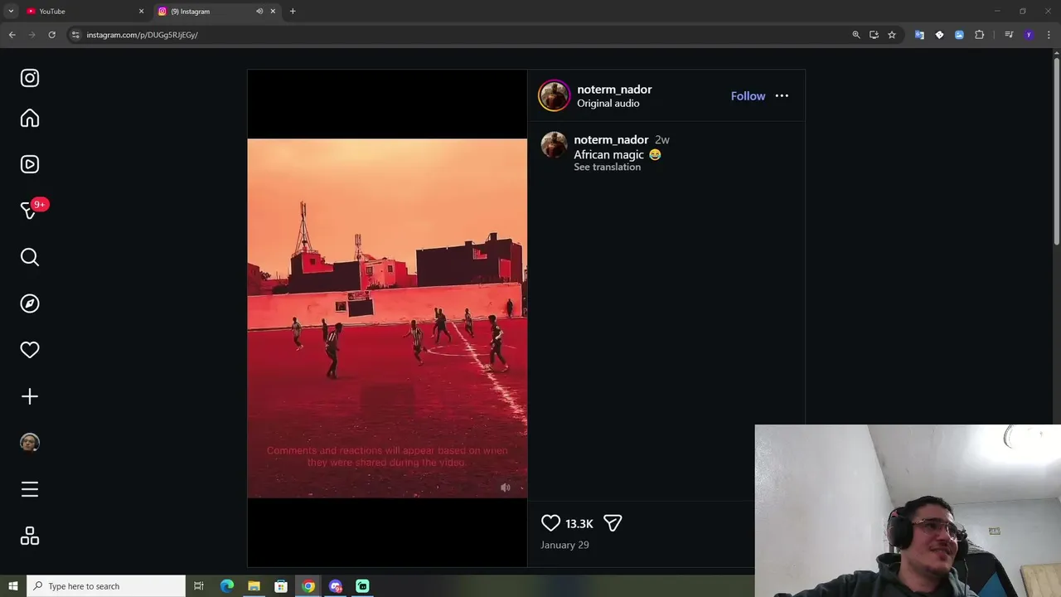
Task: Reload the Instagram page
Action: coord(51,35)
